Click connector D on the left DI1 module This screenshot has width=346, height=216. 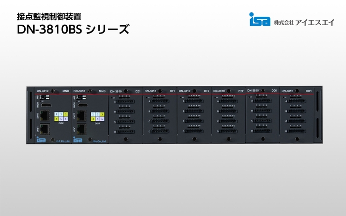pos(126,132)
